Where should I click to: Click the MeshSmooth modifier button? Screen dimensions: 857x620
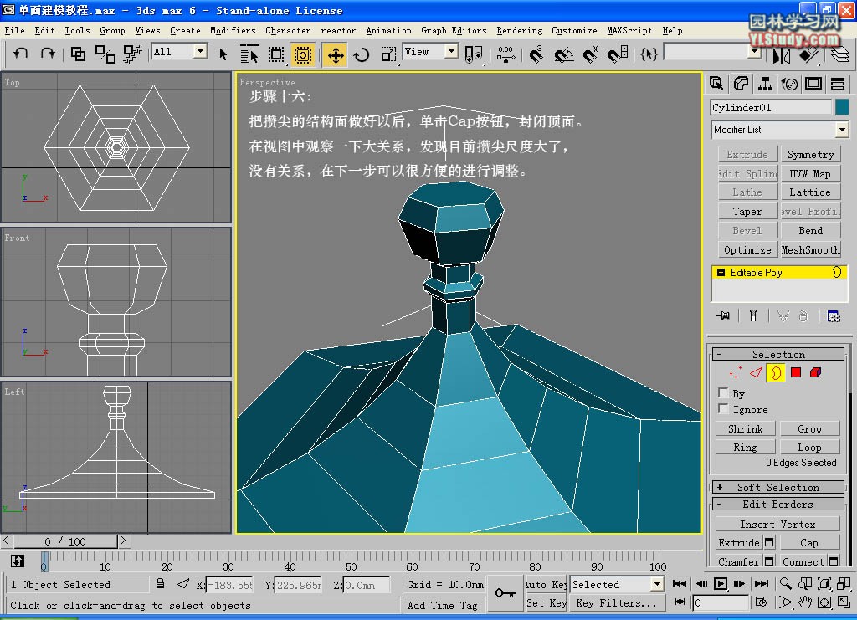click(810, 249)
